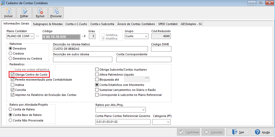Click the Descrição em outro Idioma field
Screen dimensions: 275x137
click(x=83, y=59)
